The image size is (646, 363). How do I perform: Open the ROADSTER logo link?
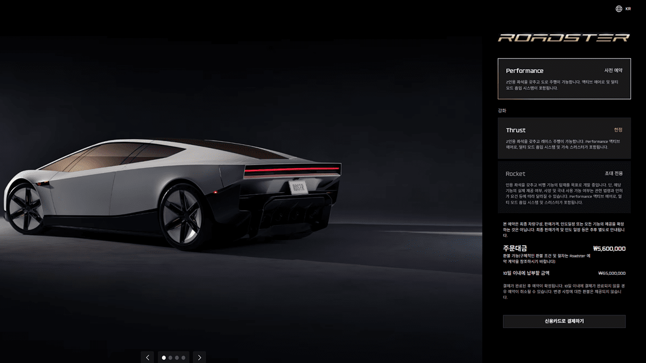coord(564,38)
